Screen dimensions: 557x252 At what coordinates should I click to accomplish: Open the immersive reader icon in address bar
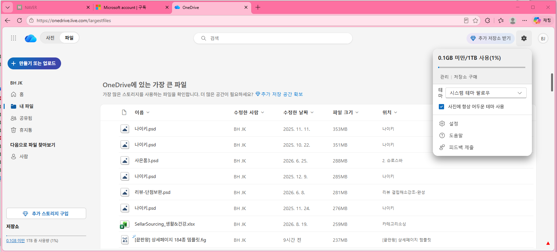click(466, 20)
